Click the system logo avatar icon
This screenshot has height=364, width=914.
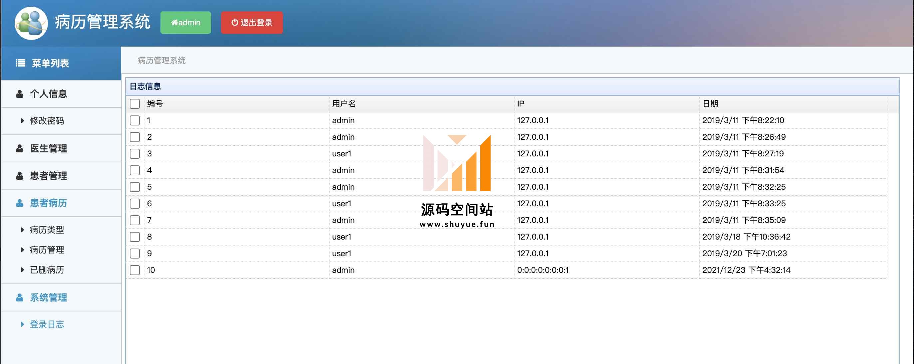(x=31, y=23)
